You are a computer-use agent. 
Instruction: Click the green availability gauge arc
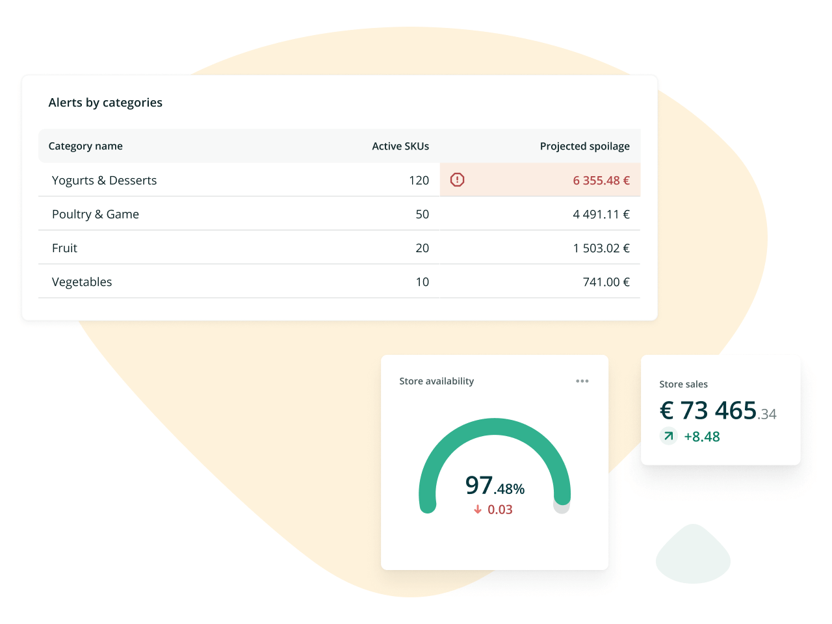coord(495,427)
